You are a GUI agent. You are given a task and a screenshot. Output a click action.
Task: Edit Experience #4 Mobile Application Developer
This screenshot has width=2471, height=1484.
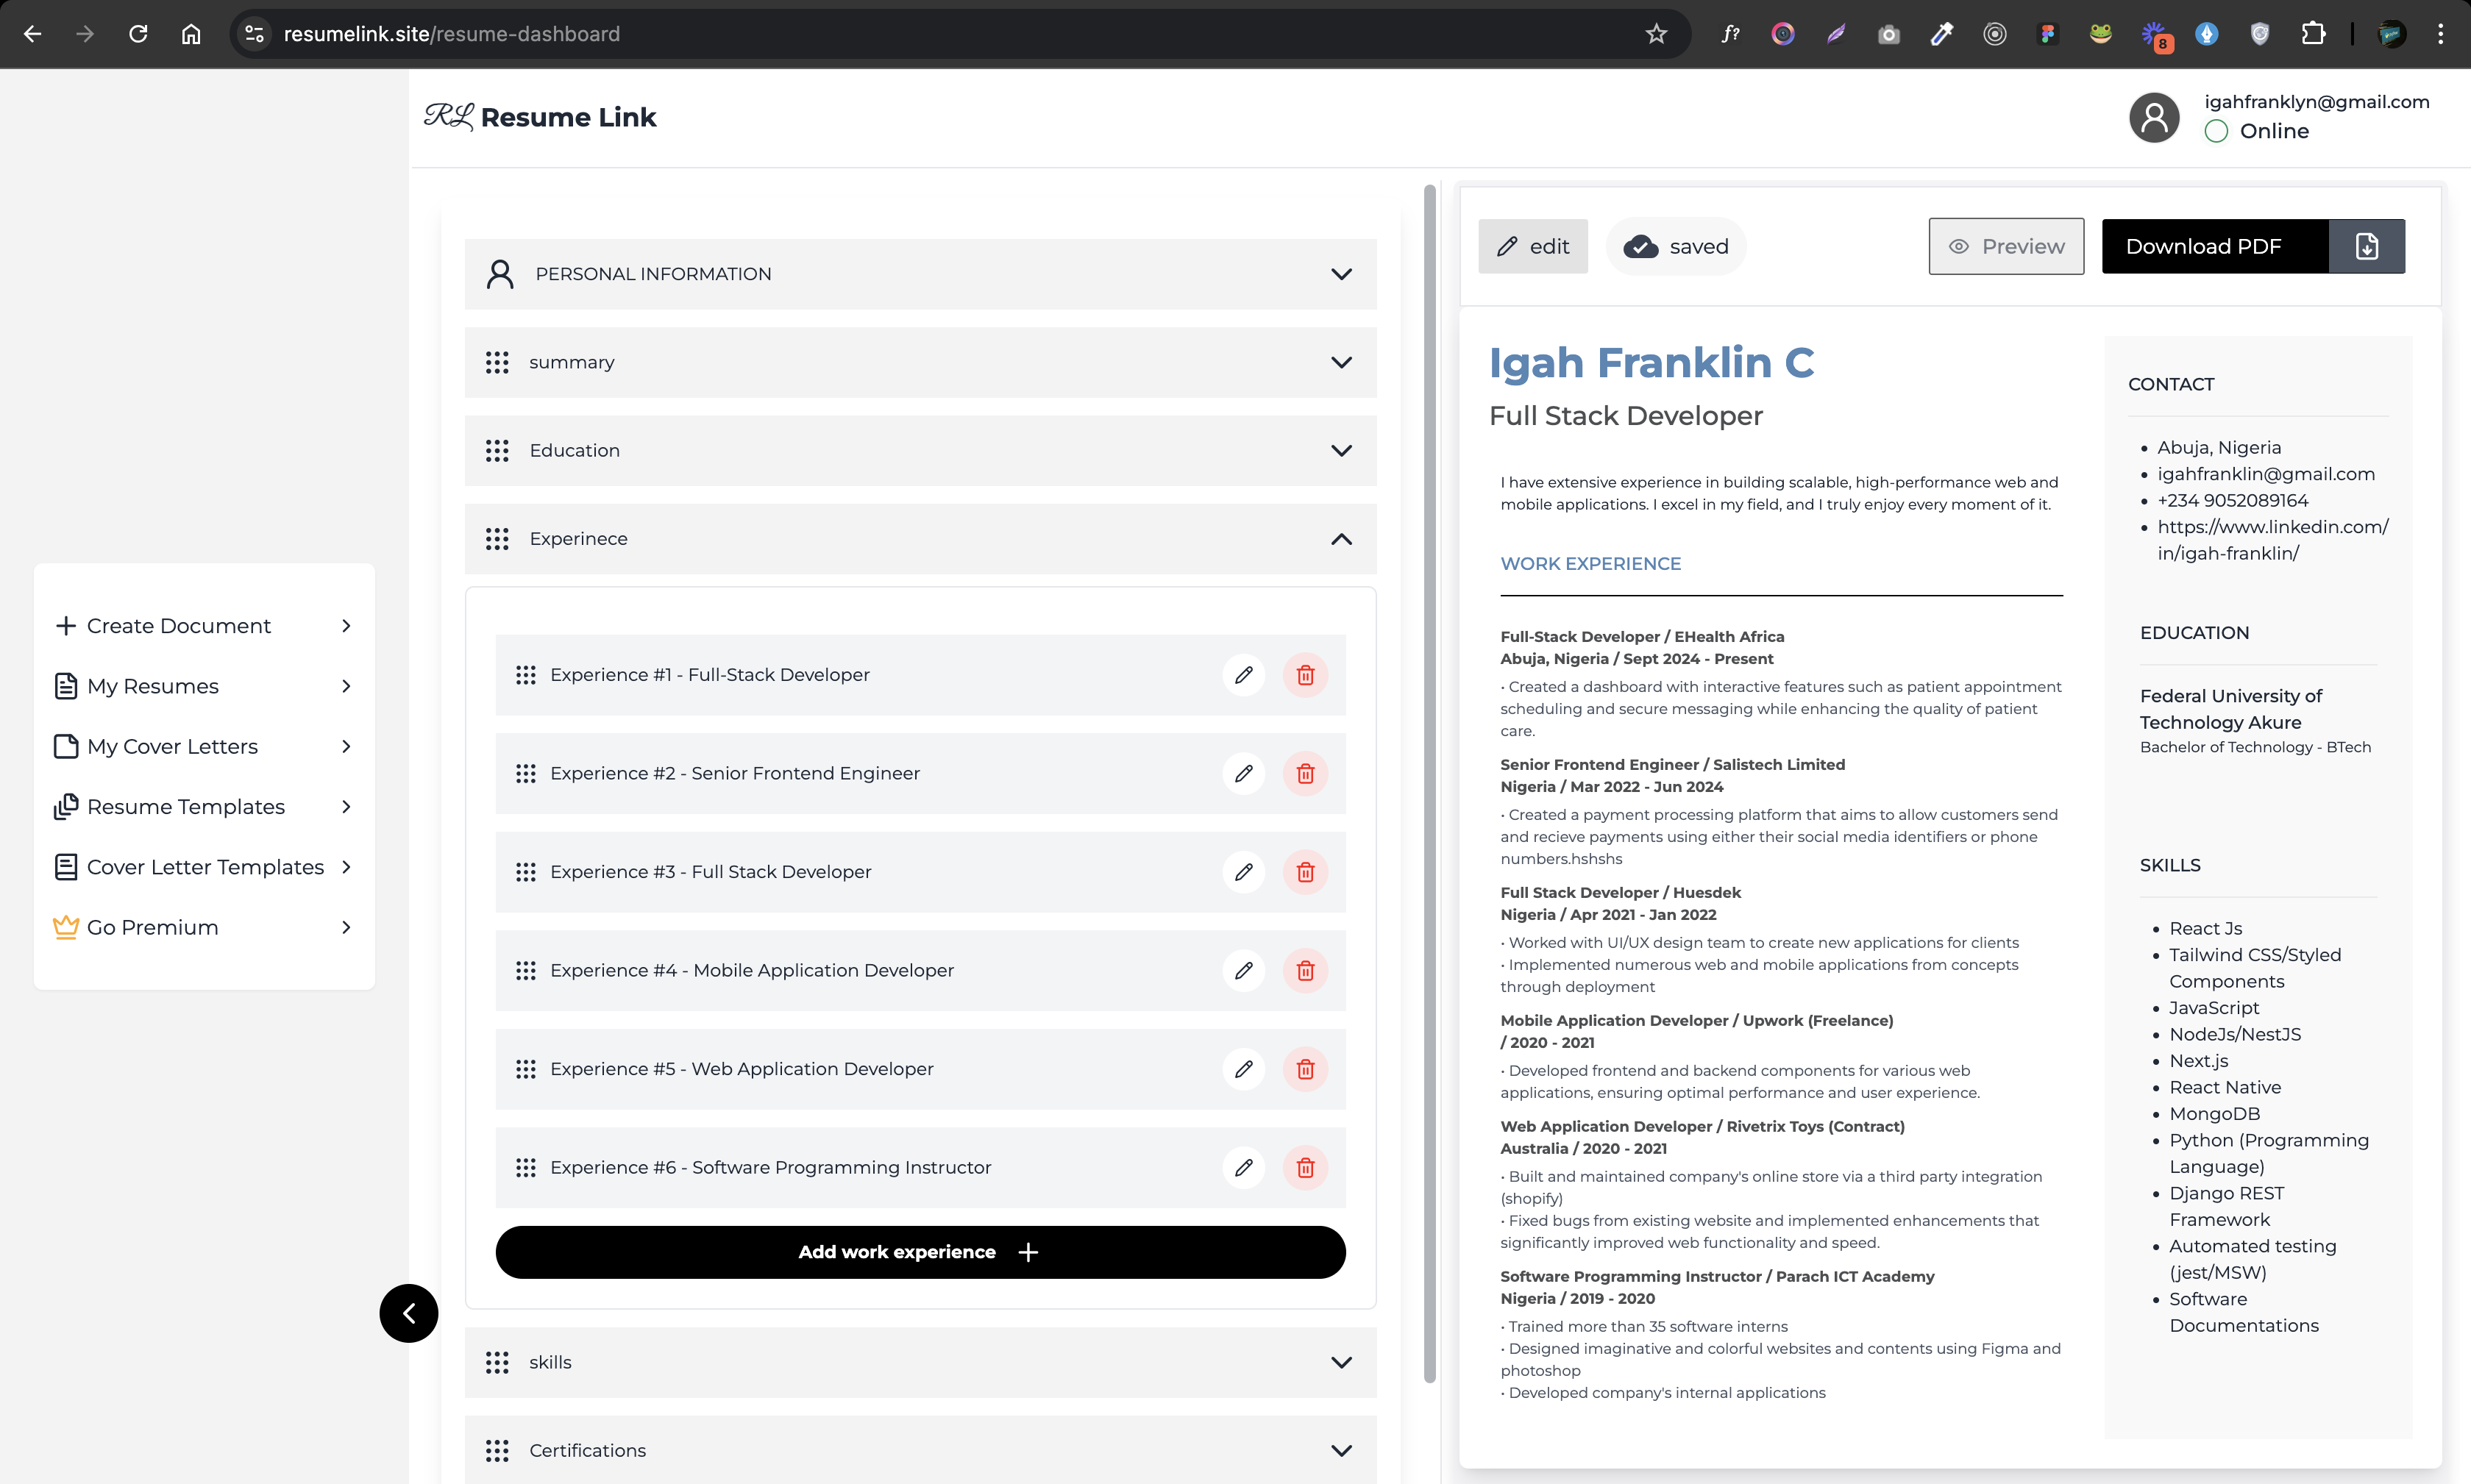pyautogui.click(x=1243, y=970)
